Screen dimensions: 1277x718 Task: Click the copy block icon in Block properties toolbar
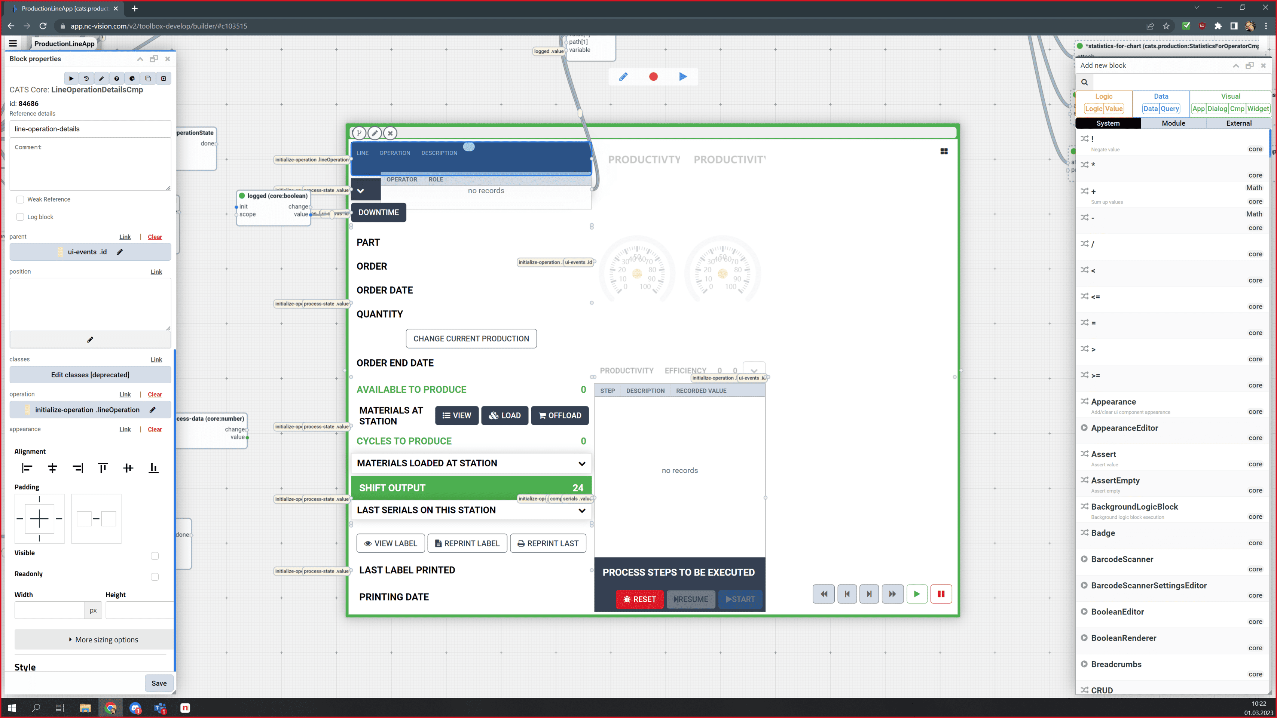[148, 78]
